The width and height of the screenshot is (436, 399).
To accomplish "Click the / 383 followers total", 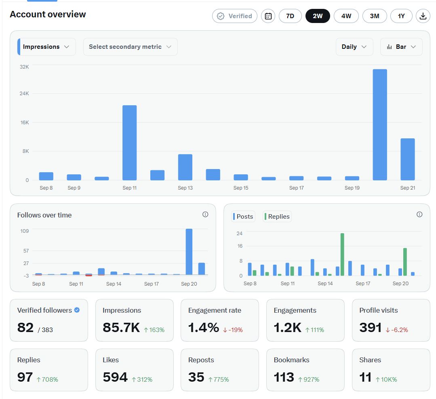I will [x=45, y=330].
